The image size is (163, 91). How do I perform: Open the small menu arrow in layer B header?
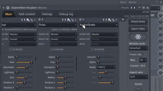pyautogui.click(x=76, y=20)
